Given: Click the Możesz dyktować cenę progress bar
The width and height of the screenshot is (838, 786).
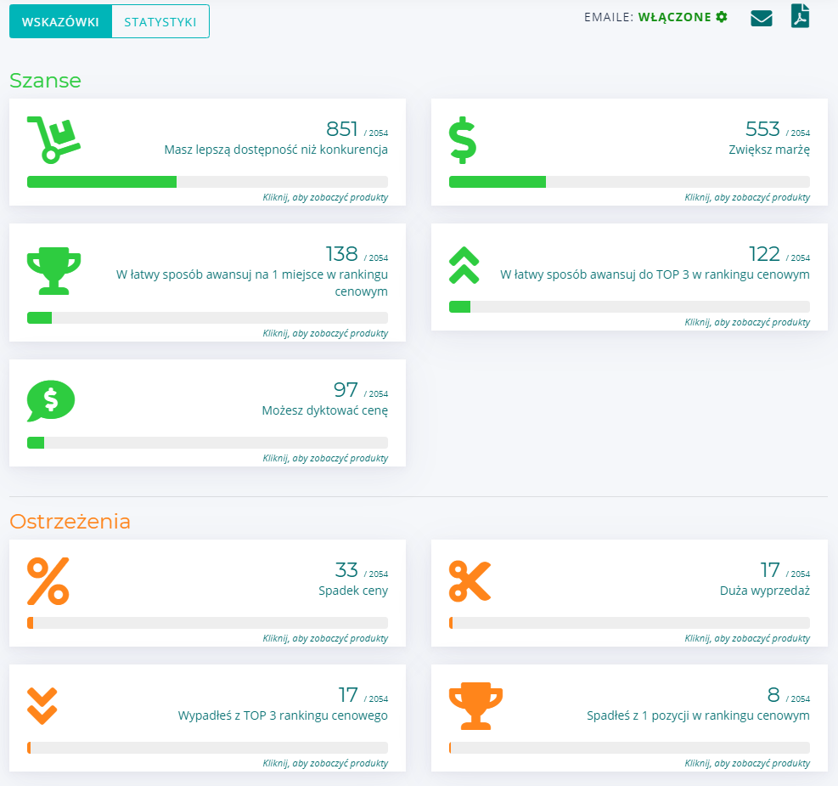Looking at the screenshot, I should pyautogui.click(x=207, y=443).
